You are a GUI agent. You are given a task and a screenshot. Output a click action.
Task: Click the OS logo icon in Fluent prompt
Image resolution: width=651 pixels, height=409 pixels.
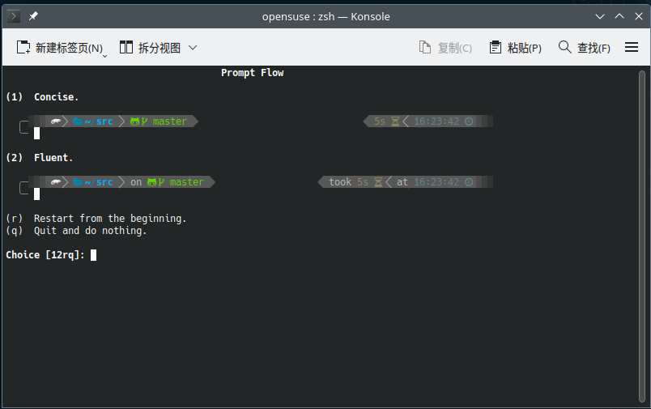coord(56,182)
